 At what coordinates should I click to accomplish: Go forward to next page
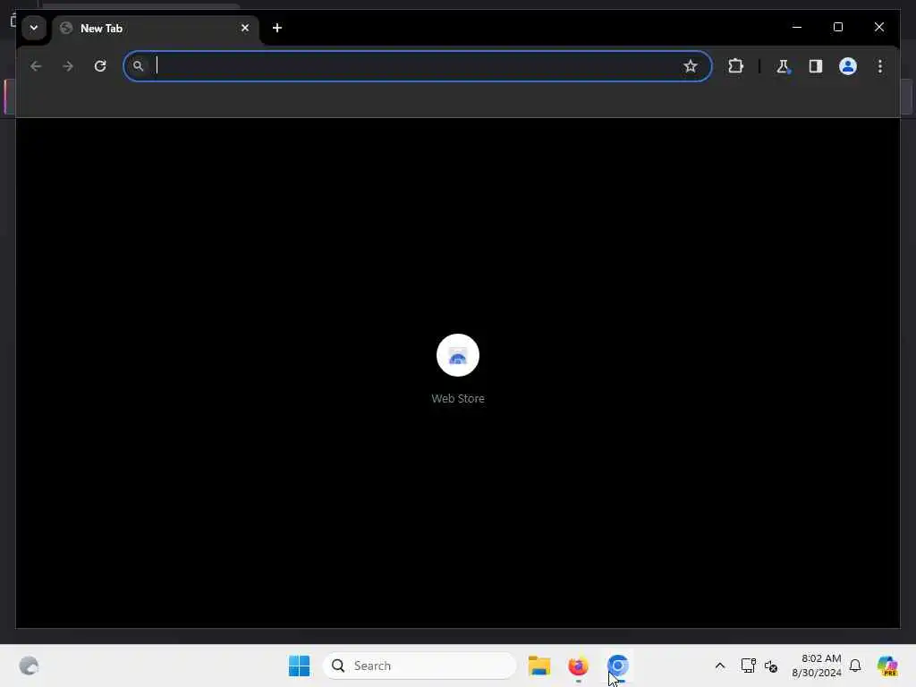click(x=68, y=66)
